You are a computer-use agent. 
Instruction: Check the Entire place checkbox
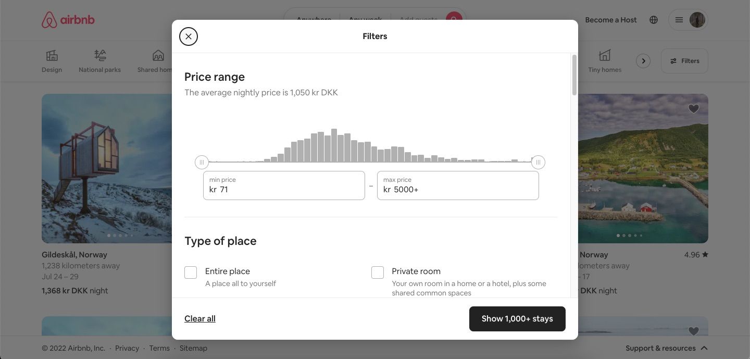tap(191, 273)
